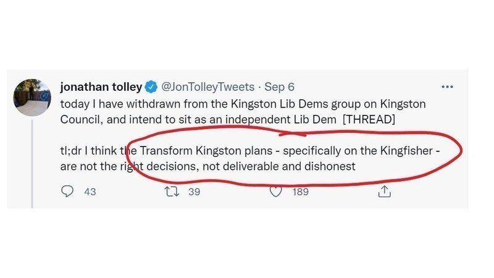Open the share tweet icon
Screen dimensions: 494x278
coord(384,192)
